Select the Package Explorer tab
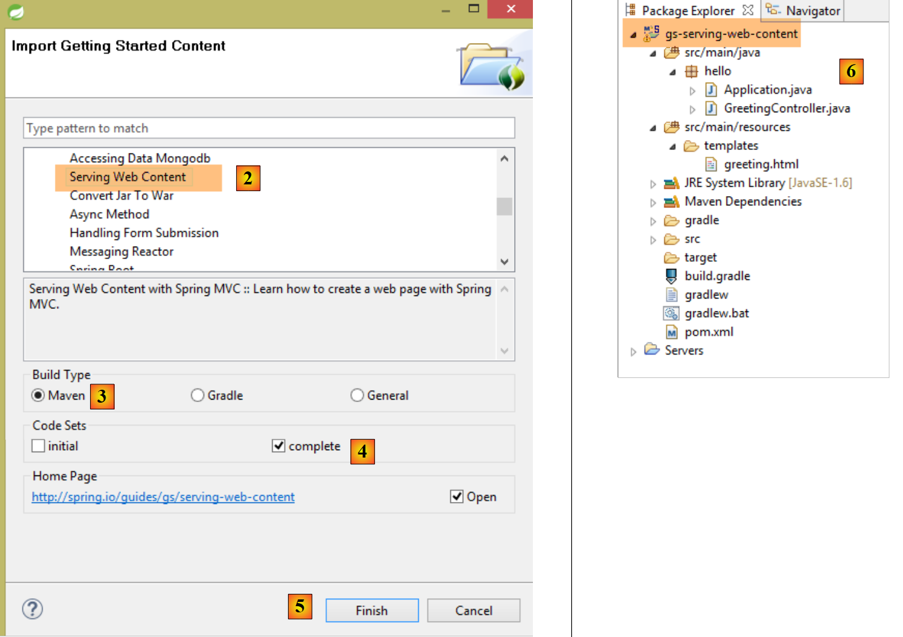Screen dimensions: 903x637 (x=687, y=10)
